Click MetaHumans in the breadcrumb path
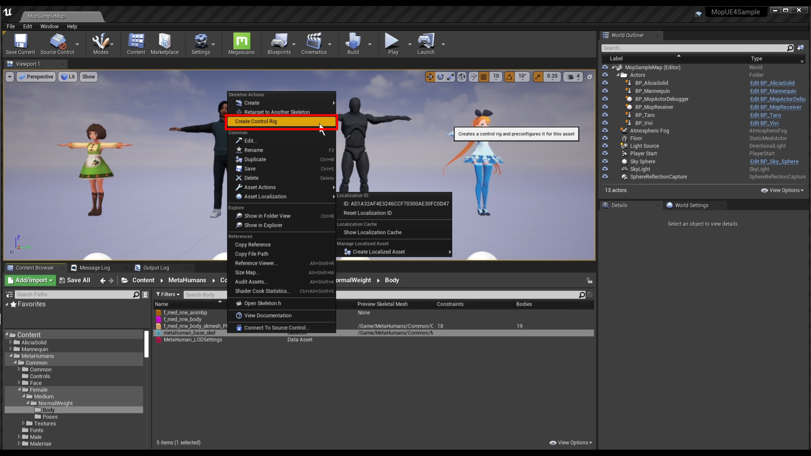The width and height of the screenshot is (811, 456). click(x=187, y=280)
